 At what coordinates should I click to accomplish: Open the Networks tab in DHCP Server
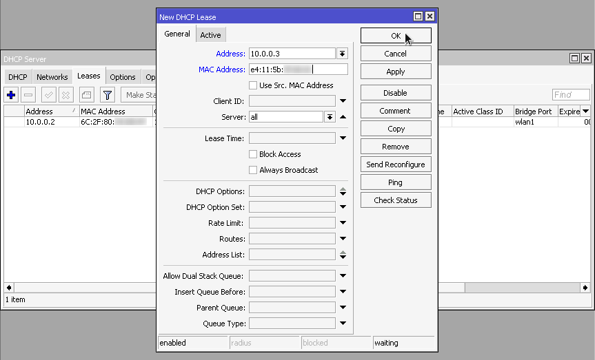(x=52, y=77)
